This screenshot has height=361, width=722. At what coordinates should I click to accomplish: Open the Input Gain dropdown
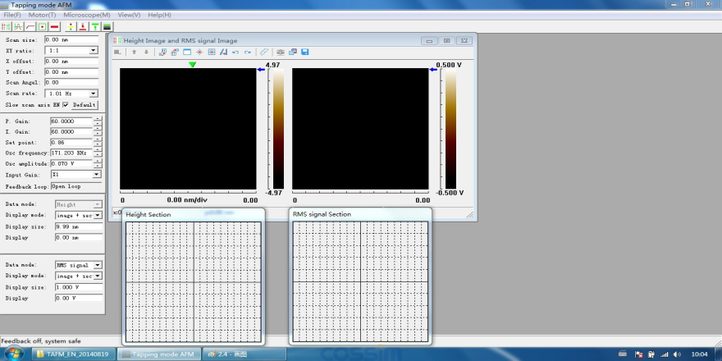click(x=97, y=174)
